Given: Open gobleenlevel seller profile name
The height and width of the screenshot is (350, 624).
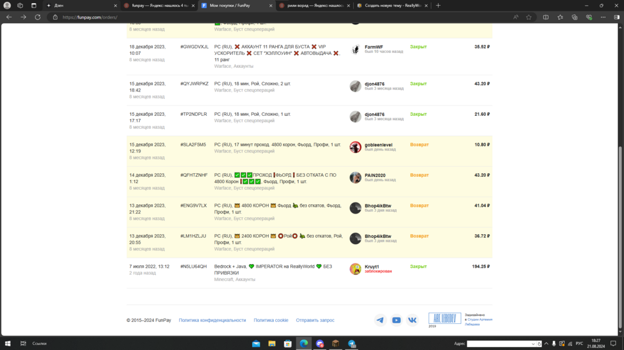Looking at the screenshot, I should (379, 145).
